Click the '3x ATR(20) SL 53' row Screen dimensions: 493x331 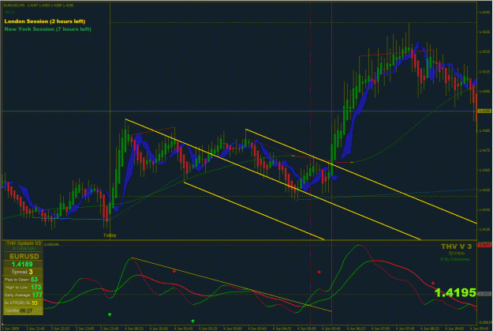point(23,303)
